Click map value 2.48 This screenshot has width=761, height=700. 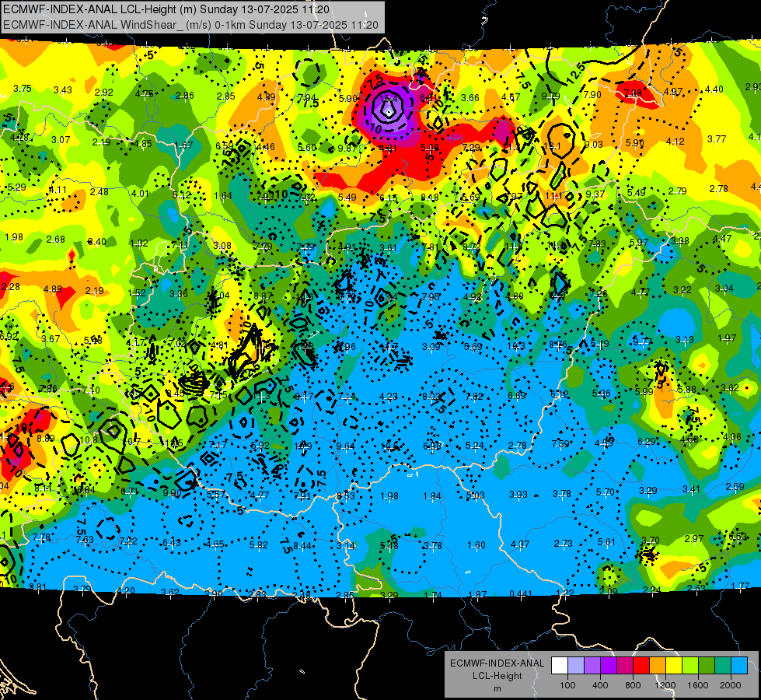tap(99, 192)
